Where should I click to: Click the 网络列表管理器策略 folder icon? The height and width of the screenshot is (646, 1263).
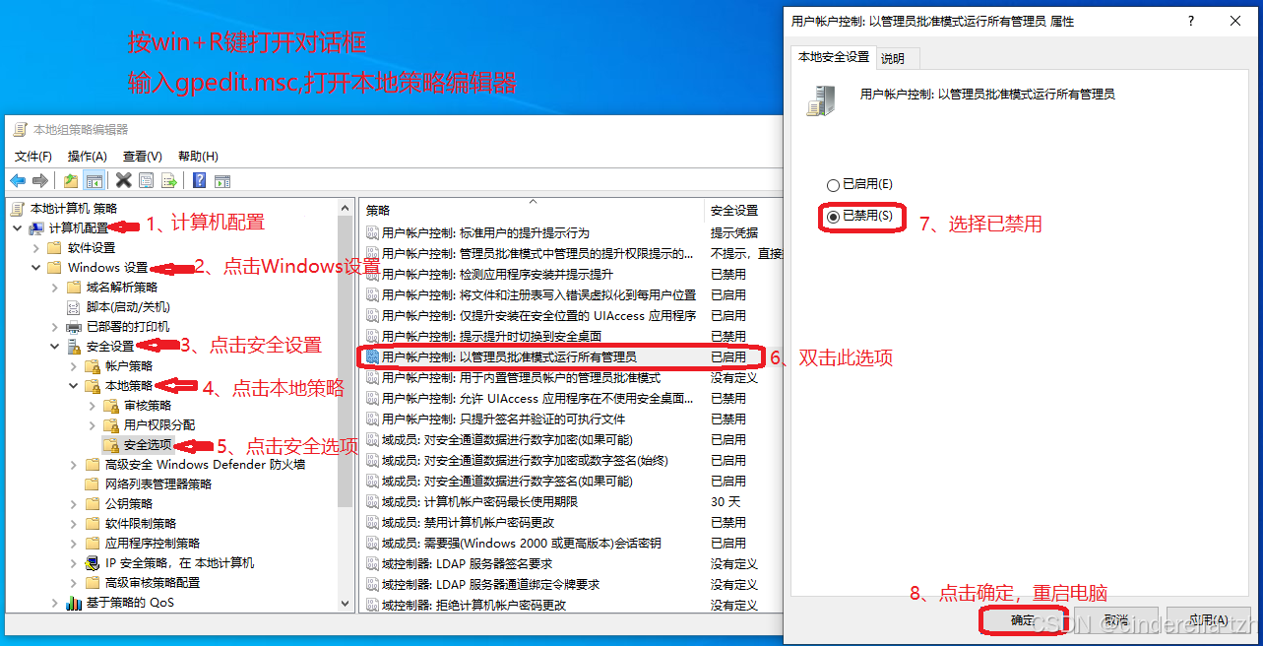[x=93, y=484]
